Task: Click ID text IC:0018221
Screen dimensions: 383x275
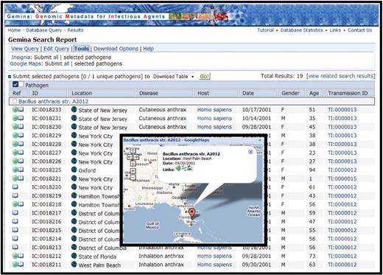Action: pyautogui.click(x=46, y=178)
